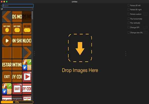Click the 37% progress bar
The width and height of the screenshot is (149, 104).
(x=17, y=102)
